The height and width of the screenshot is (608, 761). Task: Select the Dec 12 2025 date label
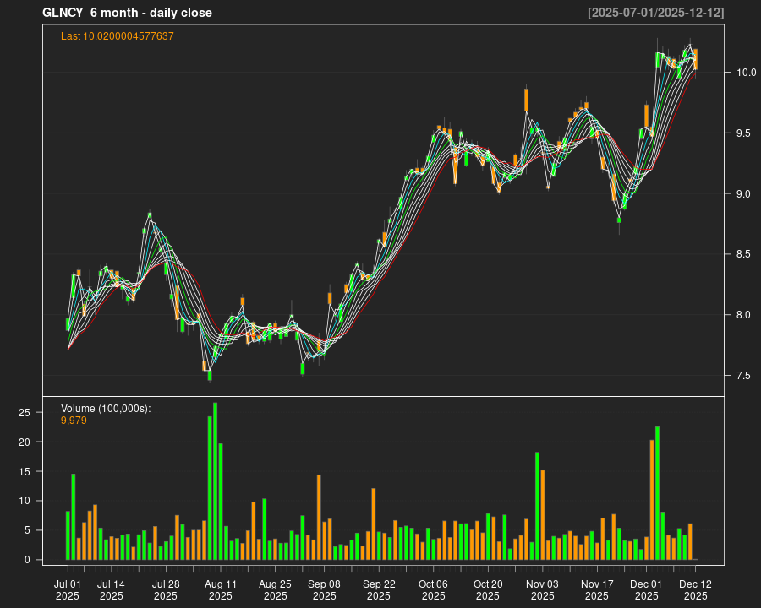(695, 589)
